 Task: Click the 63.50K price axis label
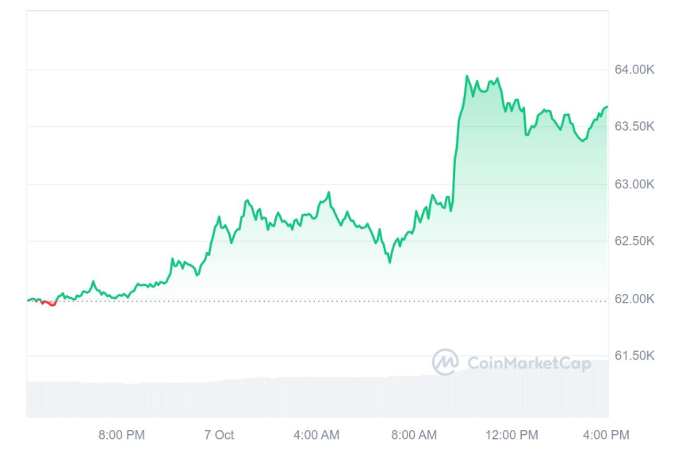(634, 127)
